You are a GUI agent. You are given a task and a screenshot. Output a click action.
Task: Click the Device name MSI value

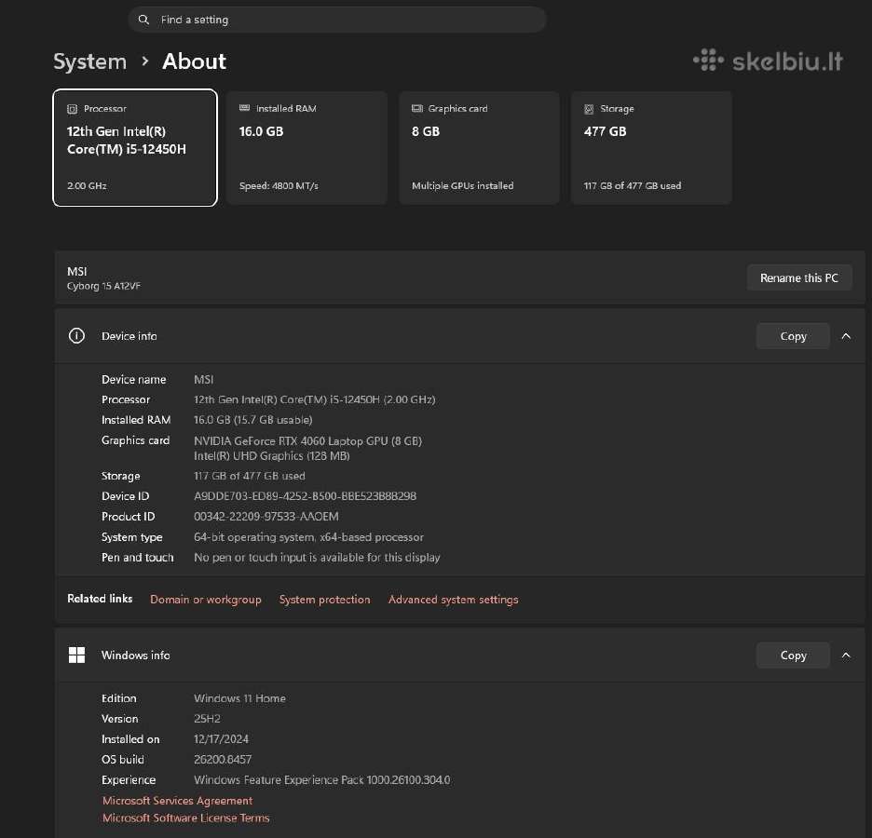coord(203,380)
